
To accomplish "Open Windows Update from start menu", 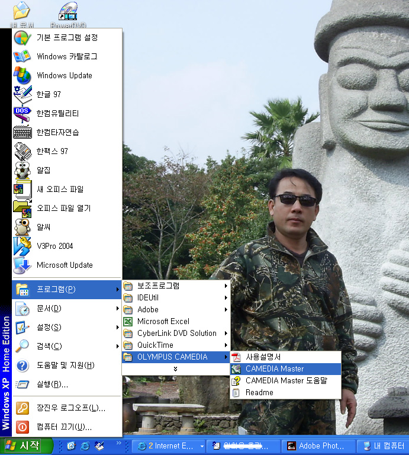I will (x=64, y=75).
